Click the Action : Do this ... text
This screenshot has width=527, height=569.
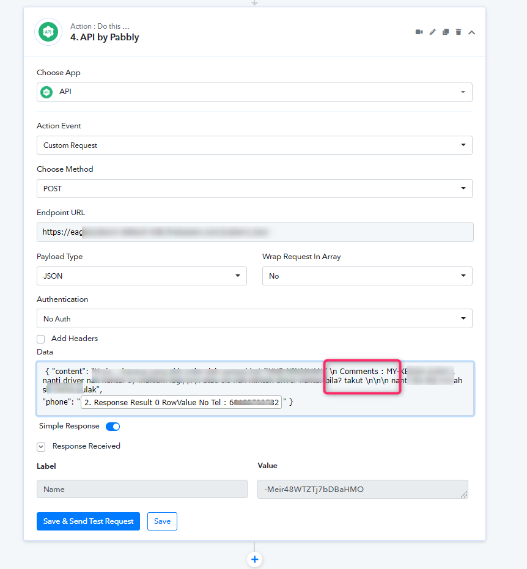click(100, 26)
